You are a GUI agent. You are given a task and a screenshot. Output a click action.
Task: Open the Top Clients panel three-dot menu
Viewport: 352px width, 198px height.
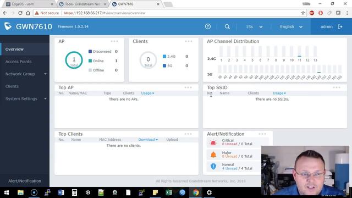(x=188, y=134)
